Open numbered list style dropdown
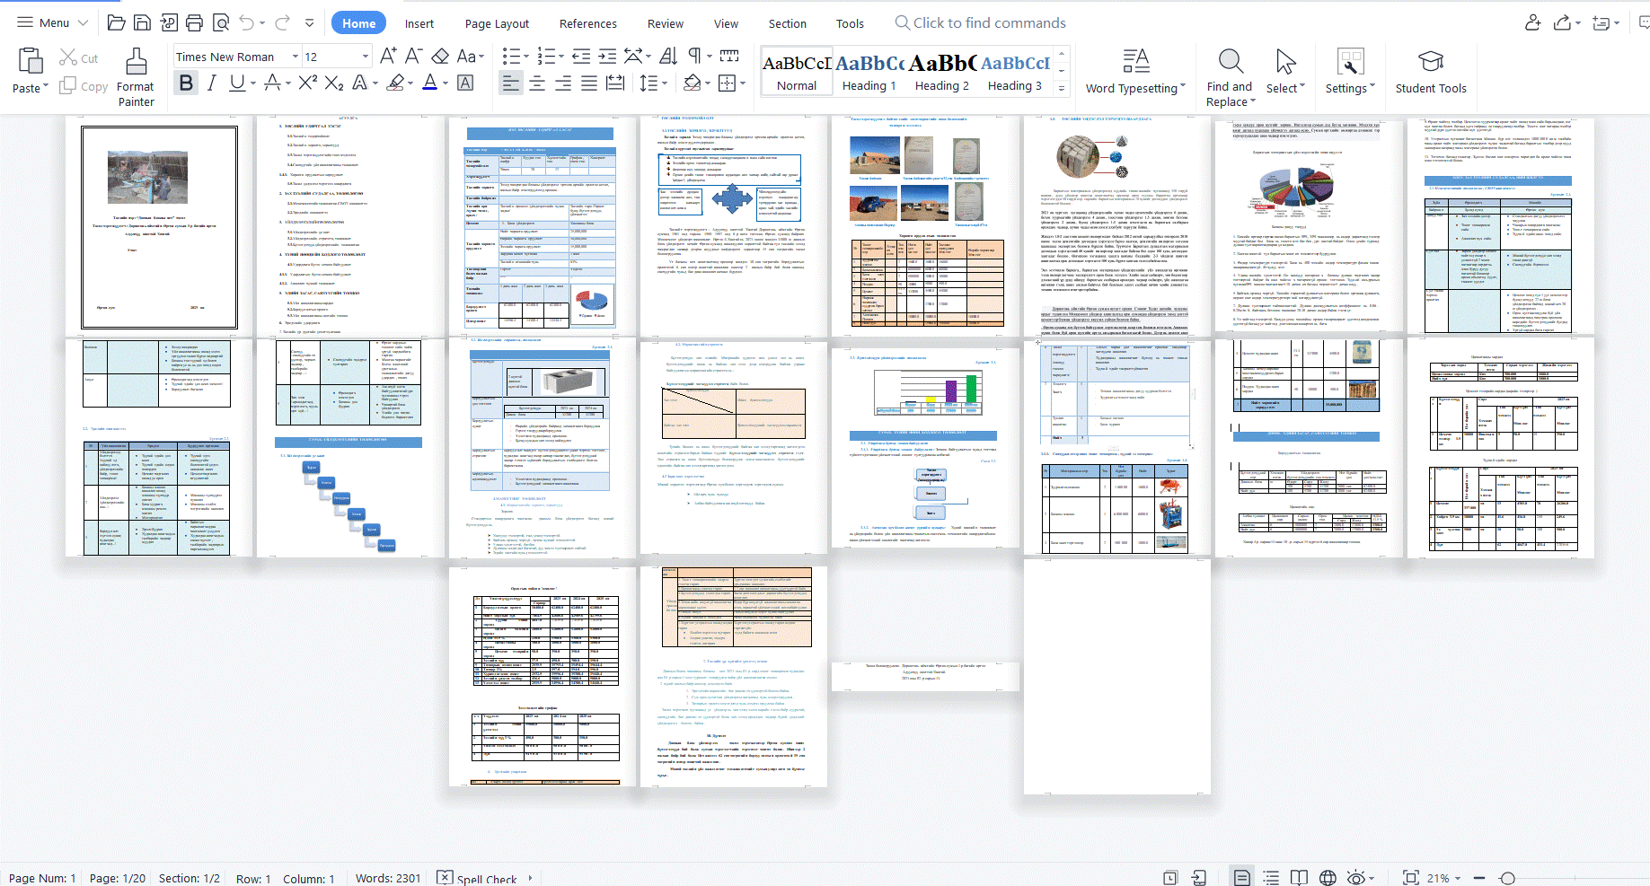This screenshot has height=886, width=1650. click(560, 56)
